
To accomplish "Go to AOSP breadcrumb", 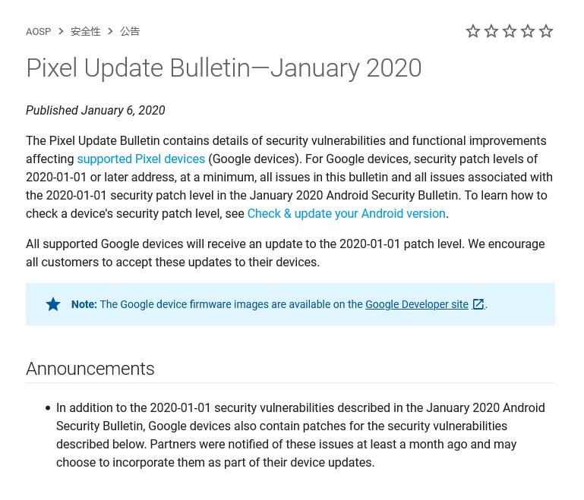I will click(x=38, y=32).
